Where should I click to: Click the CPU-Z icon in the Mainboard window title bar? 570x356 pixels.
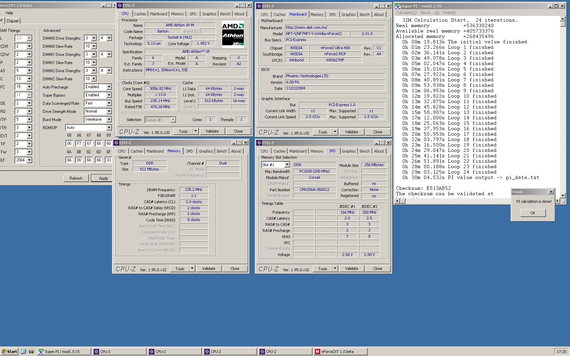click(x=259, y=6)
